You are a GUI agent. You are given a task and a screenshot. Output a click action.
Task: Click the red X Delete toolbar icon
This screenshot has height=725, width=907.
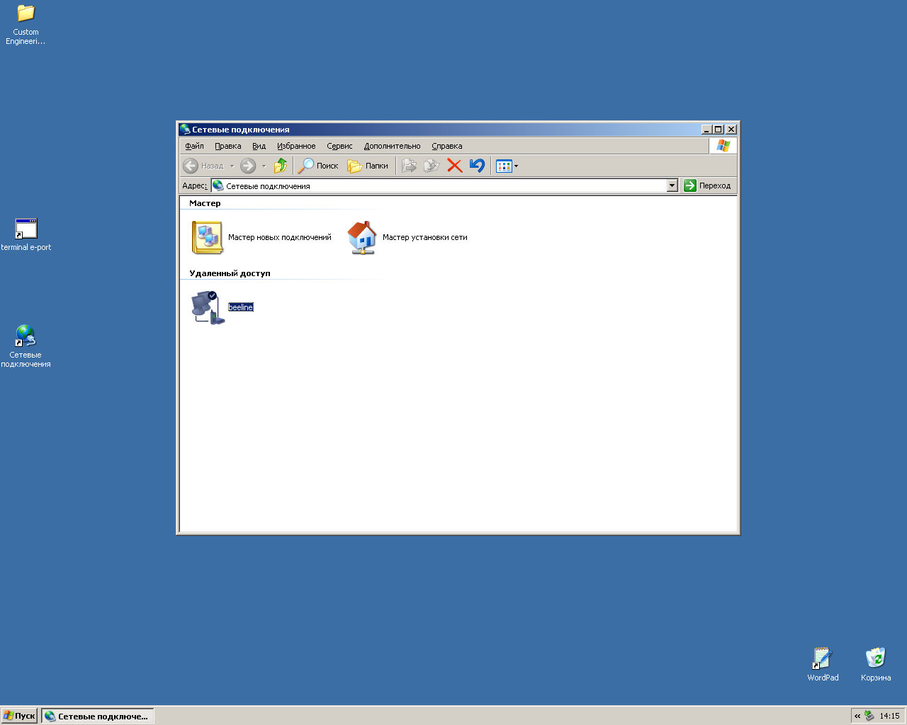[454, 166]
